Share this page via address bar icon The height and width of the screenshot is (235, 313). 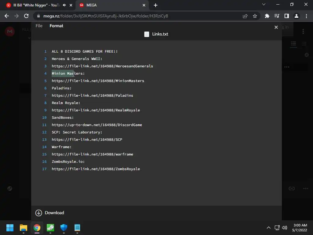pos(245,16)
